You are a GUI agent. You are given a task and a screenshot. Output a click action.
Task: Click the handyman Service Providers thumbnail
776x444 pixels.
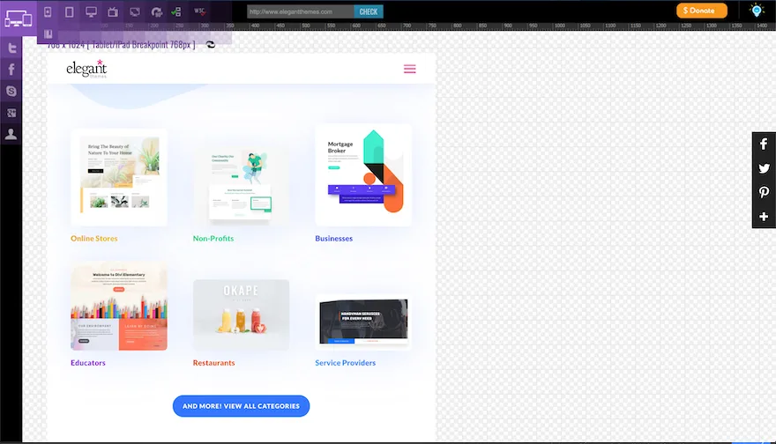tap(363, 322)
